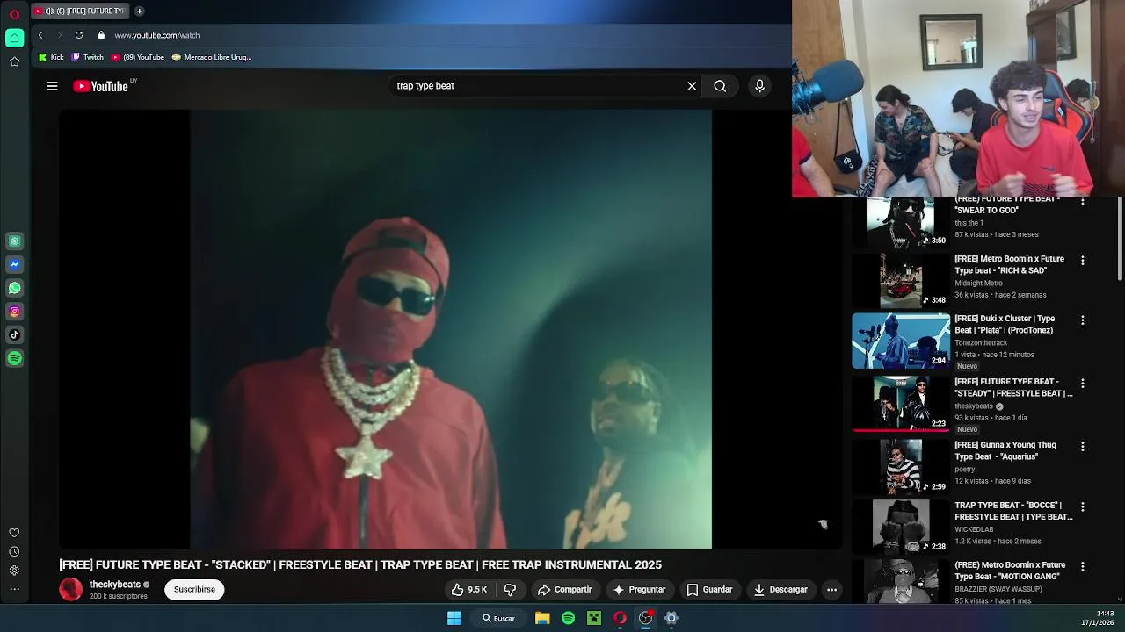This screenshot has height=632, width=1125.
Task: Open the (89) YouTube bookmark
Action: tap(138, 57)
